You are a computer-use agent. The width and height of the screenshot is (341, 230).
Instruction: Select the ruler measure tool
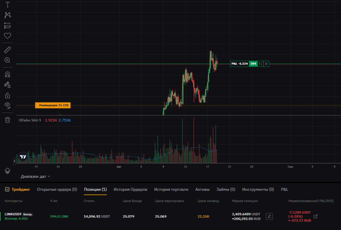(7, 50)
